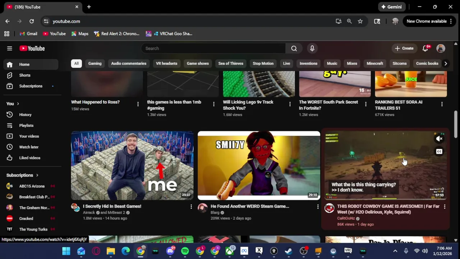This screenshot has height=259, width=460.
Task: Toggle captions on the video preview
Action: tap(439, 151)
